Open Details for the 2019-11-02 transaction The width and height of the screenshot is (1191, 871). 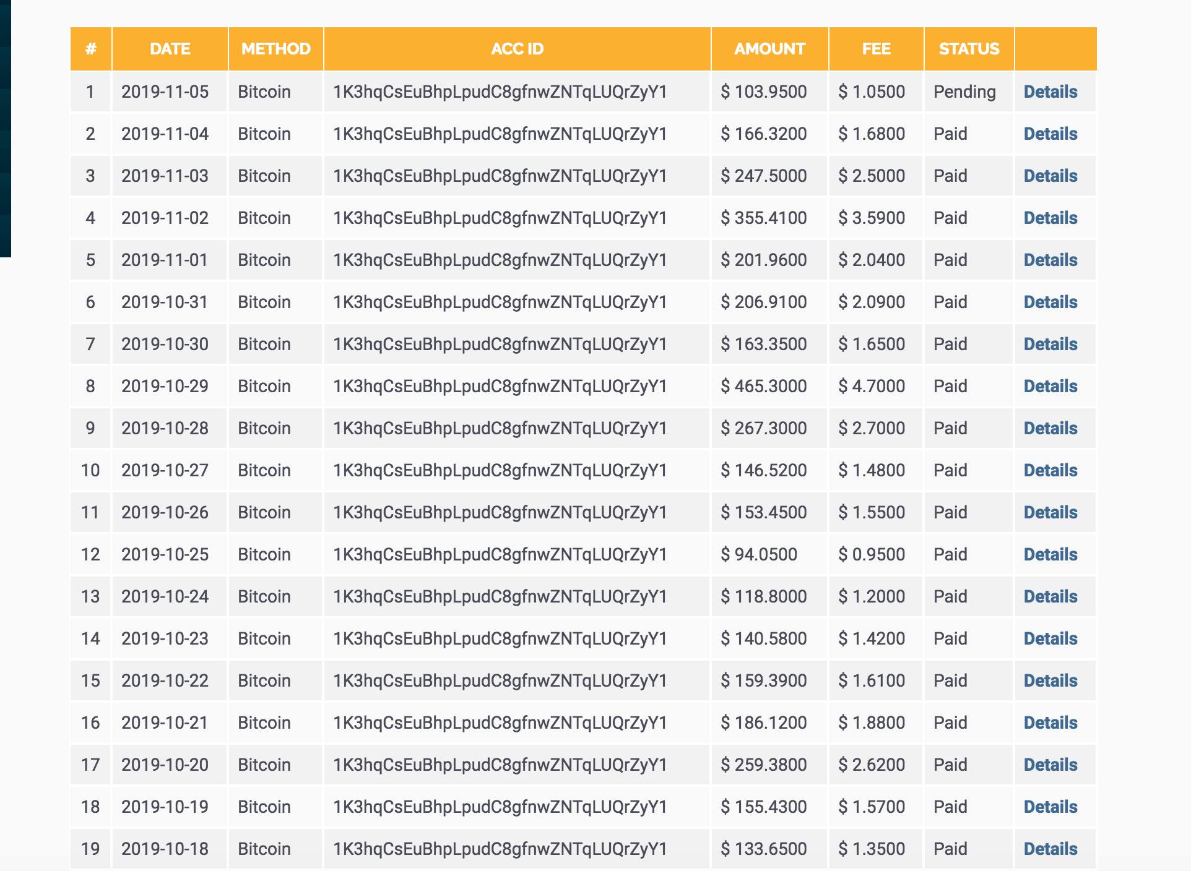[1050, 218]
